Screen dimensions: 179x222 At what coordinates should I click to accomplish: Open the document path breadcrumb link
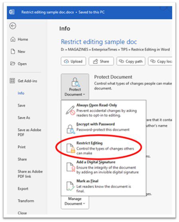(x=115, y=50)
